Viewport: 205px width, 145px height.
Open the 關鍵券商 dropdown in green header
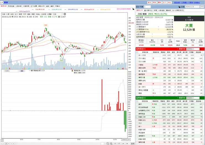click(193, 98)
